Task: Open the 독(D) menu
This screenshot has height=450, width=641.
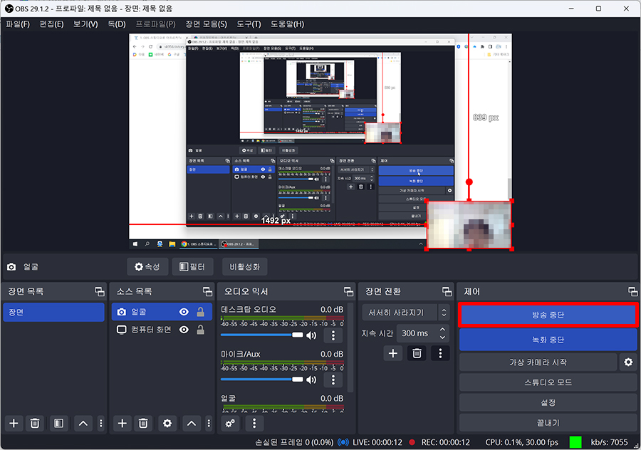Action: [x=117, y=24]
